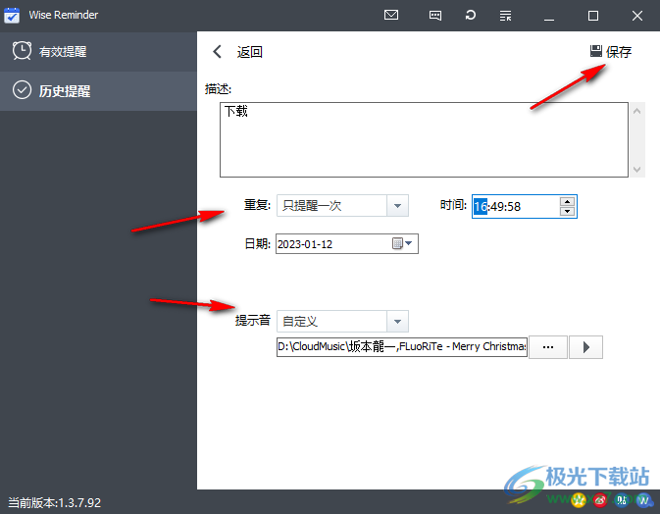Maximize the Wise Reminder window
The height and width of the screenshot is (514, 660).
592,16
